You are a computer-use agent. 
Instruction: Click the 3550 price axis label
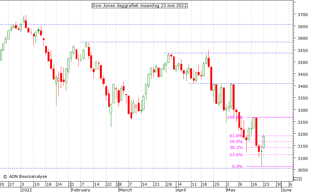click(302, 51)
